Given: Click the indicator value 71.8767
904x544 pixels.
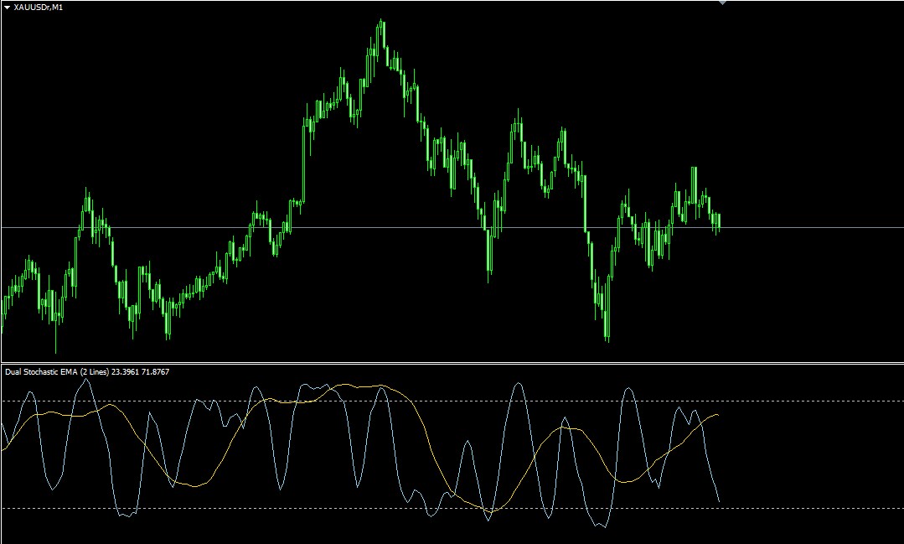Looking at the screenshot, I should point(155,372).
